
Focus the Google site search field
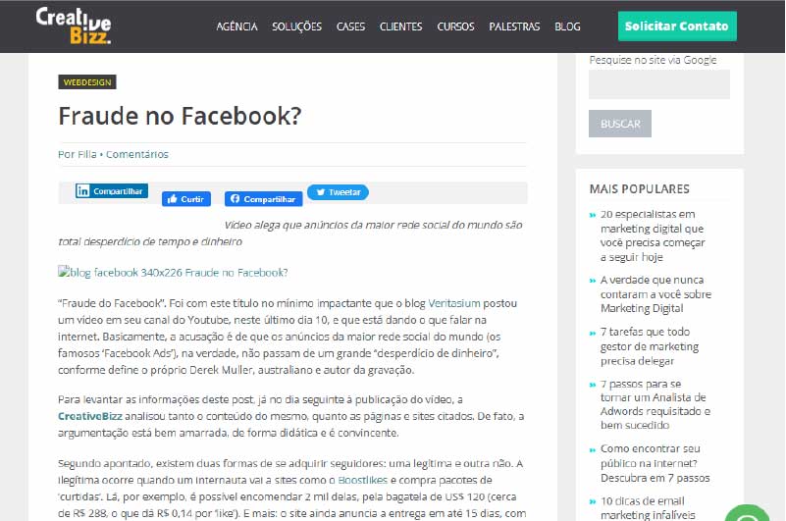point(659,84)
